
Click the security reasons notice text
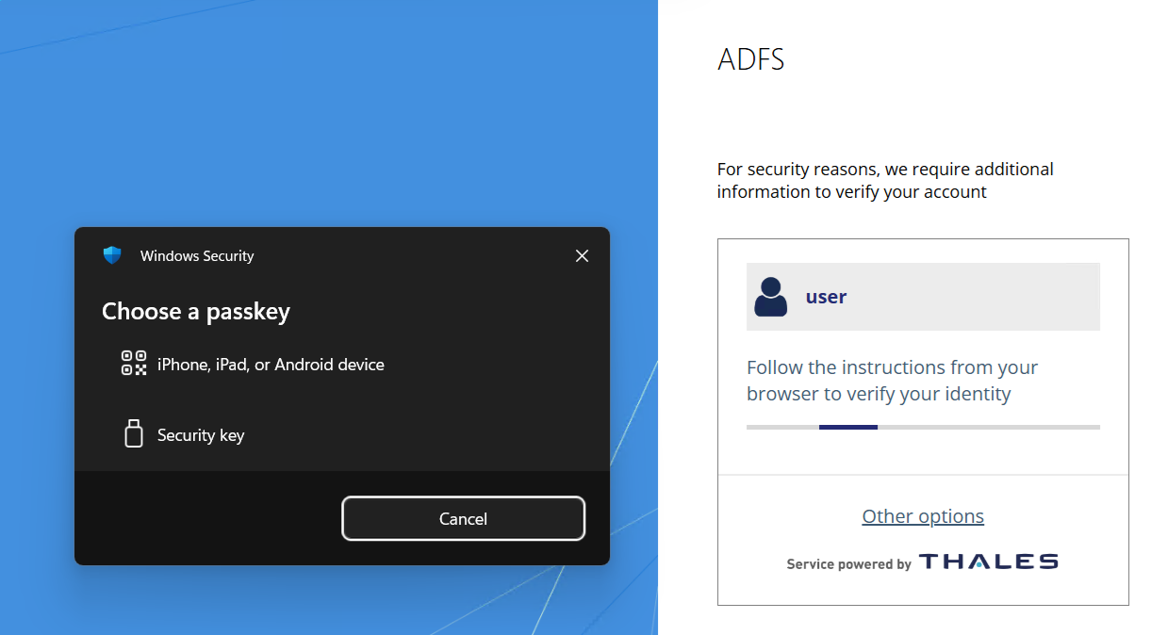point(884,179)
